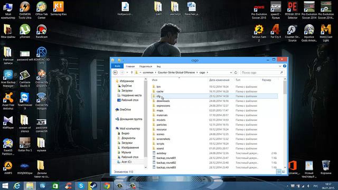Image resolution: width=338 pixels, height=190 pixels.
Task: Switch to the Главная ribbon tab
Action: [x=130, y=66]
